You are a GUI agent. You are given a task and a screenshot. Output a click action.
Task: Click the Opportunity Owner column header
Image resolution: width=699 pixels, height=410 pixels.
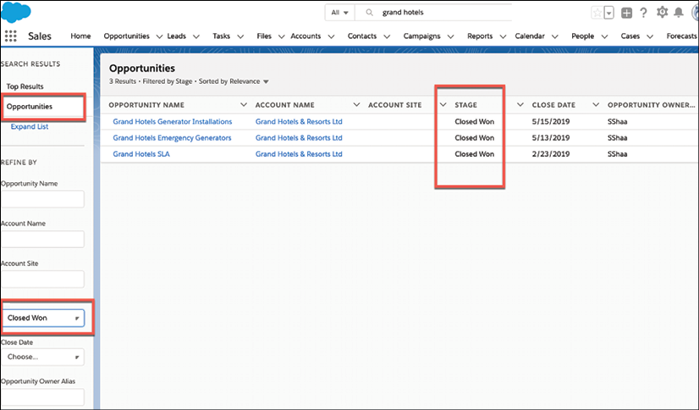(651, 105)
